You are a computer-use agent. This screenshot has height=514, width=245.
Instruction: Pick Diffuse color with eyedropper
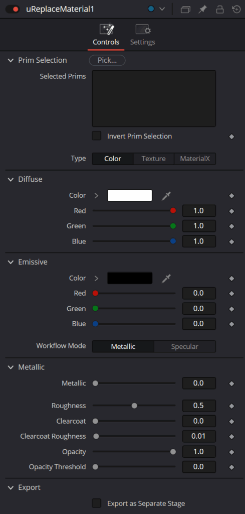click(x=166, y=196)
